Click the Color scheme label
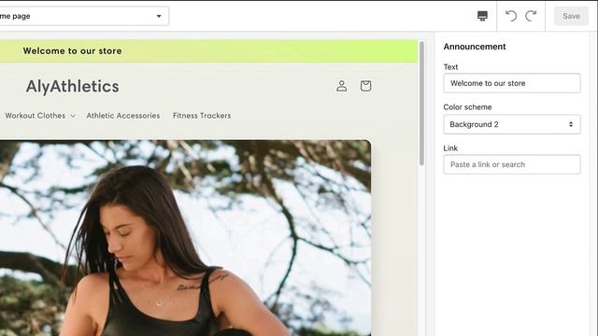 coord(467,107)
